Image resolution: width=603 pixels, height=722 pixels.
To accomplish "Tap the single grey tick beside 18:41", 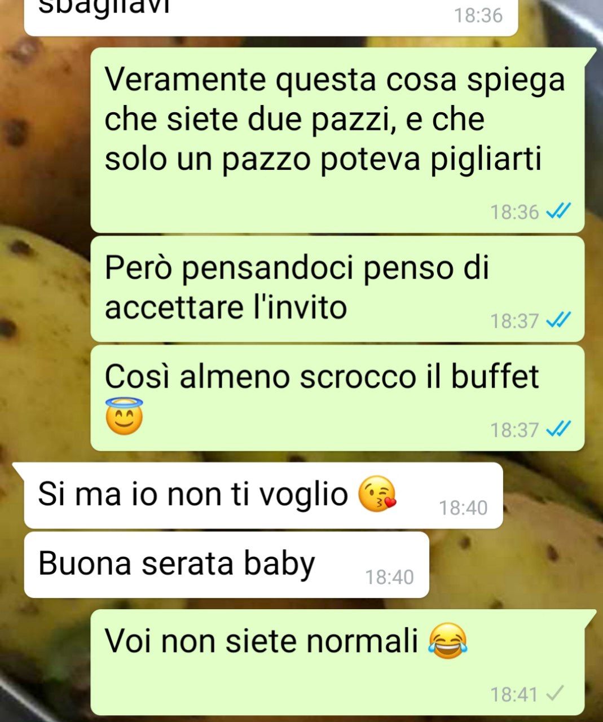I will pyautogui.click(x=556, y=693).
